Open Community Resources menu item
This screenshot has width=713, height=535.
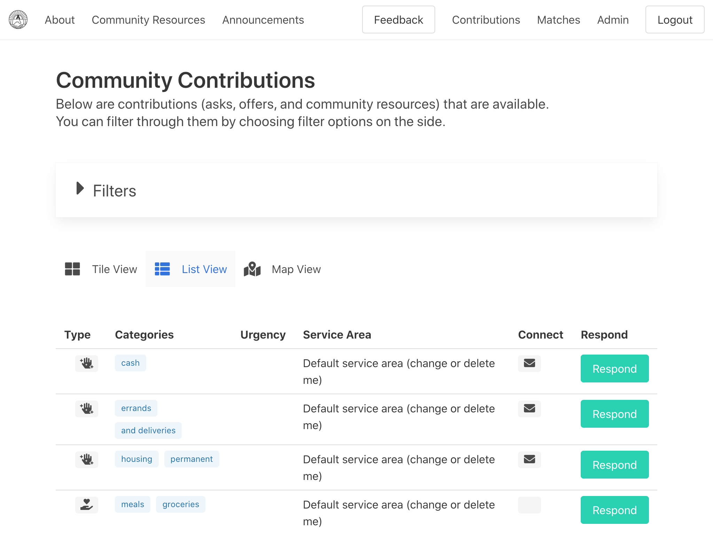(x=148, y=20)
